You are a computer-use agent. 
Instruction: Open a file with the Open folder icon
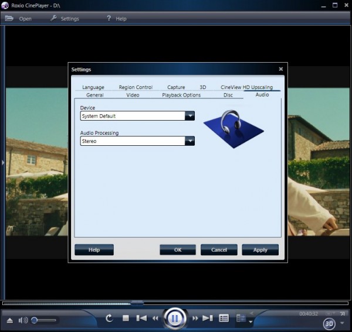point(9,18)
